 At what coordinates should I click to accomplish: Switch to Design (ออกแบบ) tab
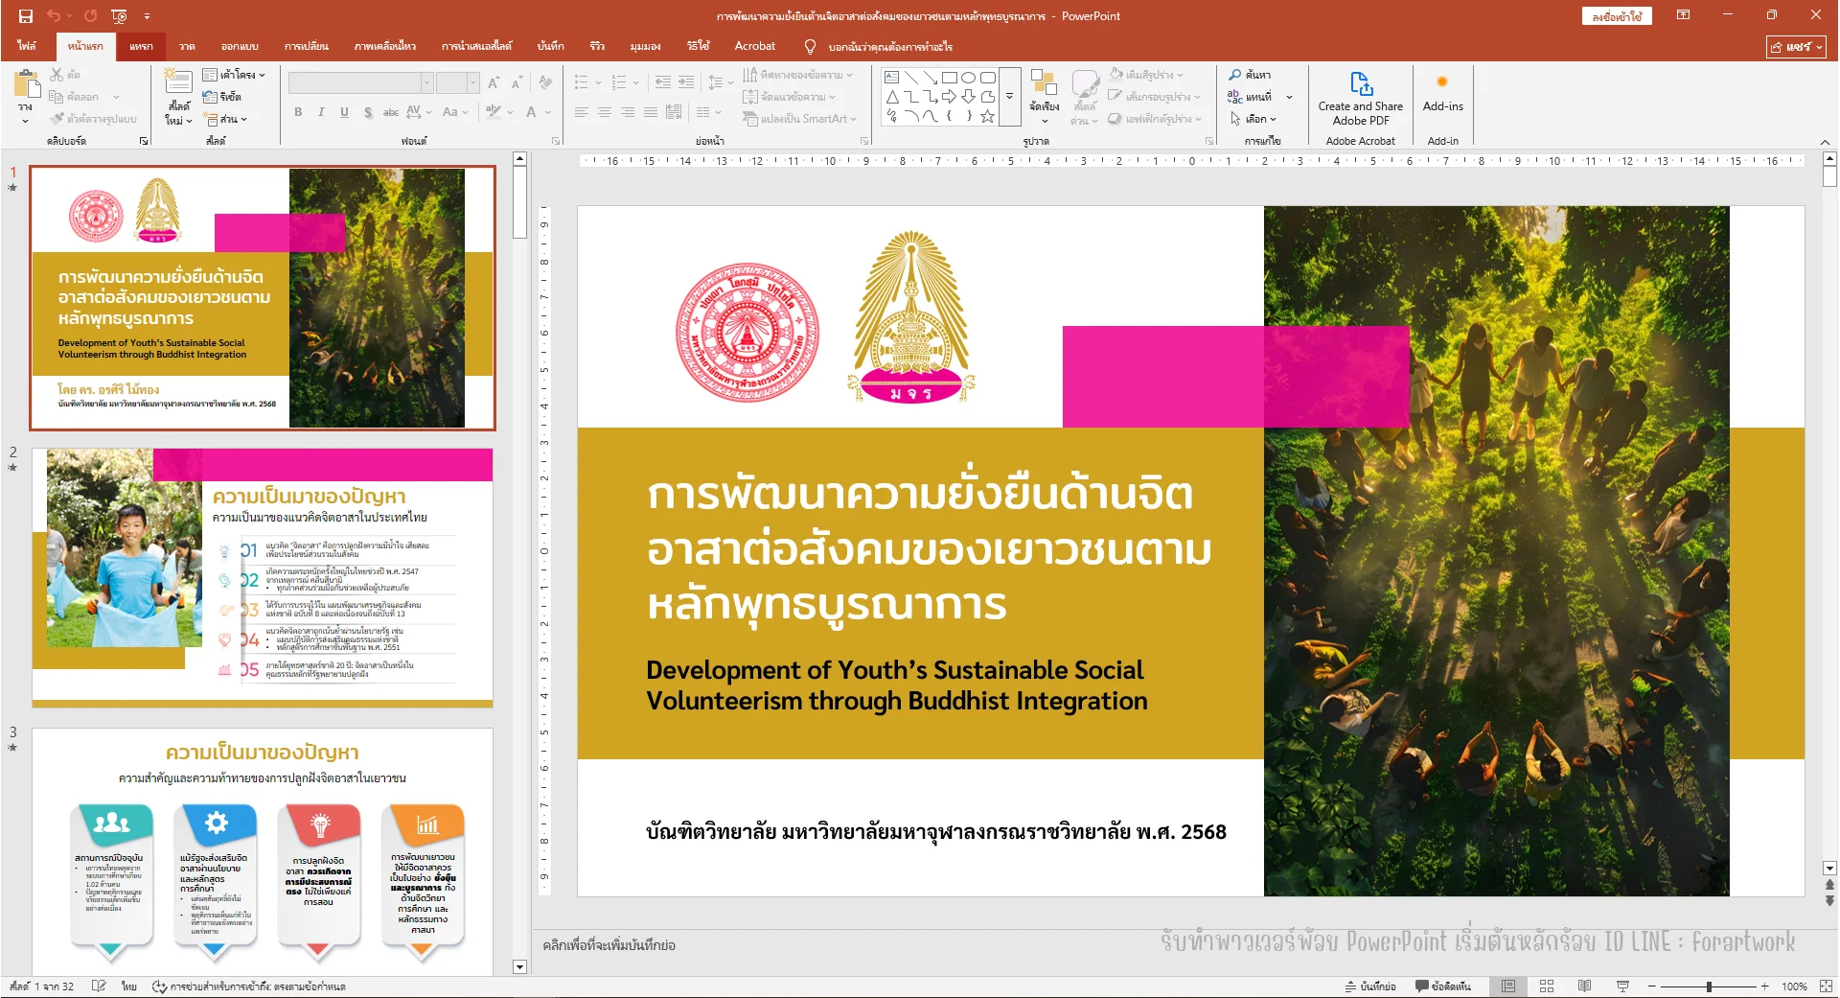point(240,46)
